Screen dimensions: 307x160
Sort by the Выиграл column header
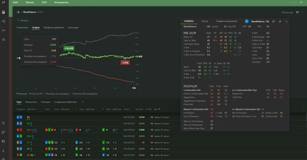pyautogui.click(x=139, y=109)
